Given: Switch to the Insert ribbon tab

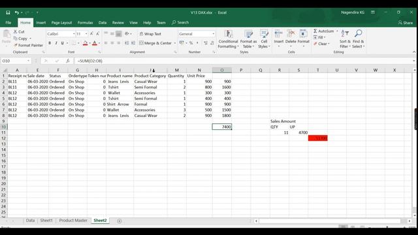Looking at the screenshot, I should pyautogui.click(x=40, y=23).
